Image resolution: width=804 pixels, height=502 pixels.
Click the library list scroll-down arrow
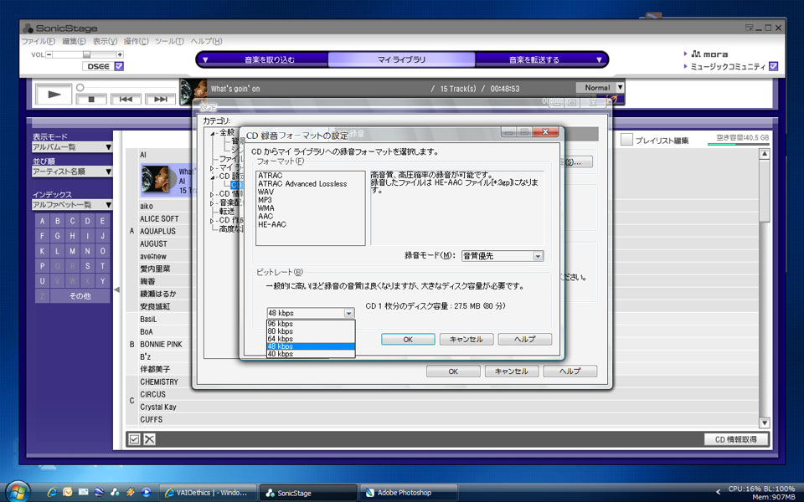click(764, 423)
